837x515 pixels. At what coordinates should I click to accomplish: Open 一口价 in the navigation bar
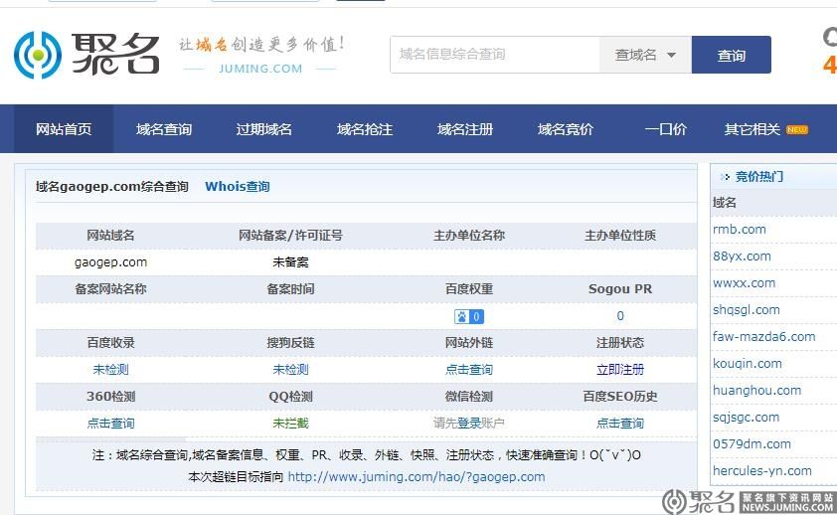(x=666, y=129)
